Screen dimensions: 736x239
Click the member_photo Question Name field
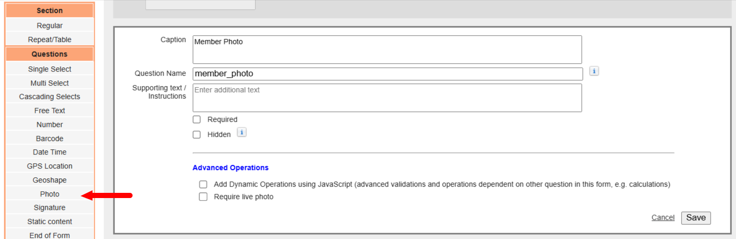tap(388, 74)
